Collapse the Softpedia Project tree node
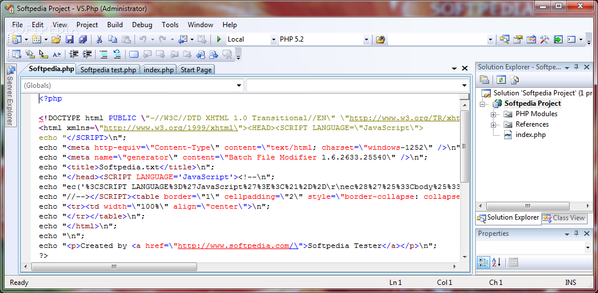Screen dimensions: 598x293 483,104
